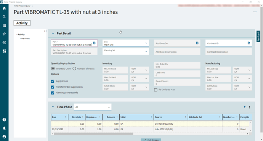263x141 pixels.
Task: Open the dashboard tiles icon
Action: tap(4, 51)
